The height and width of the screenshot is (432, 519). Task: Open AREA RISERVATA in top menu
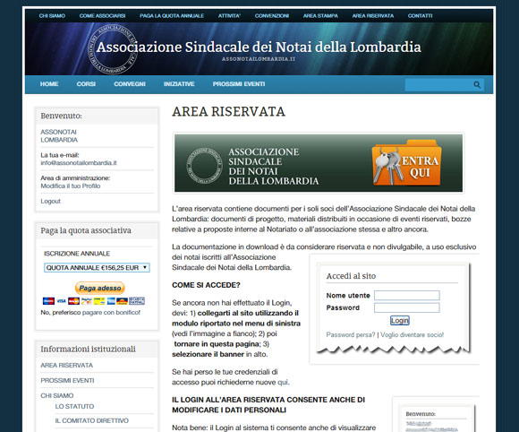coord(373,16)
